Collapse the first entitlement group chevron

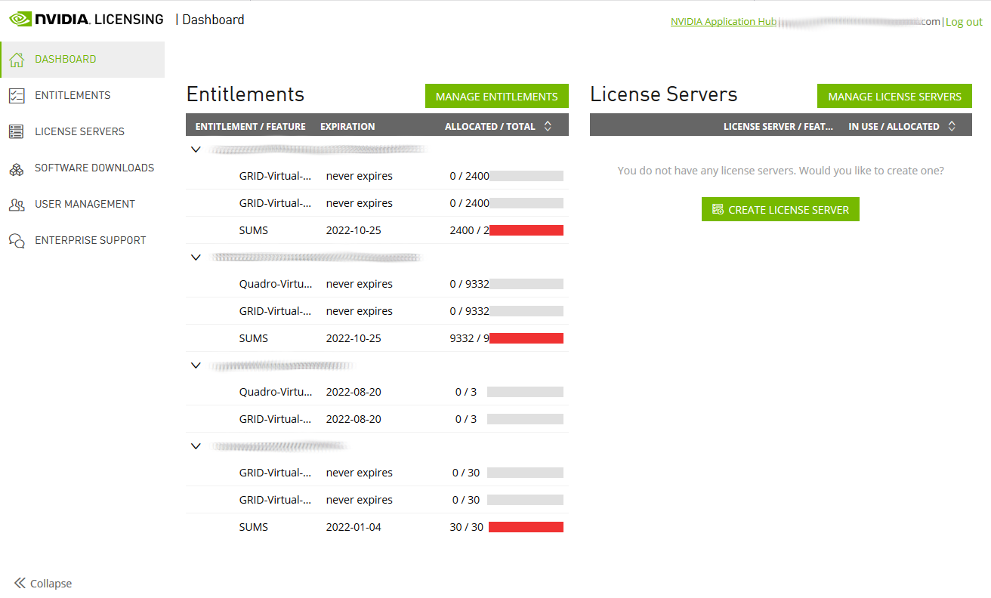click(x=196, y=149)
